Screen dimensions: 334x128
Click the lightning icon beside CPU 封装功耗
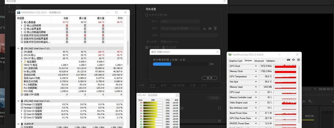(22, 68)
